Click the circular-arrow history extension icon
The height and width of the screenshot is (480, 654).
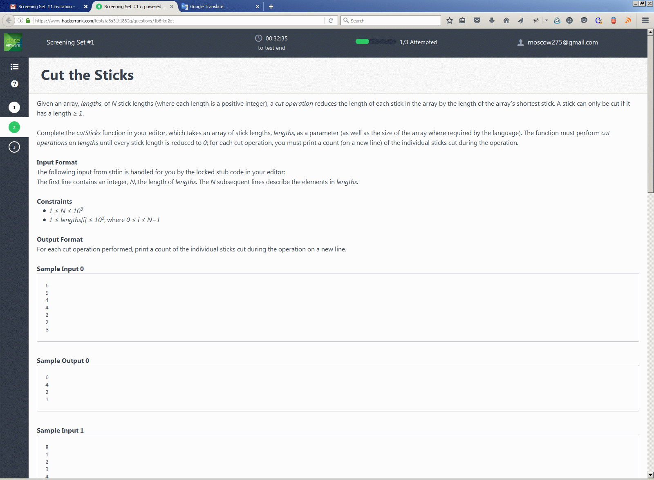[569, 20]
